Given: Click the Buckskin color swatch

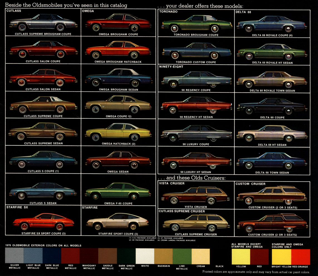Looking at the screenshot, I should [x=164, y=256].
